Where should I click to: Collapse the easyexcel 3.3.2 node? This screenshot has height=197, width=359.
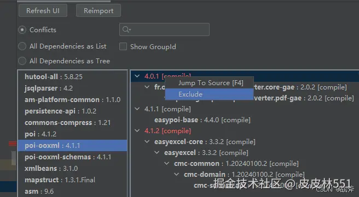tap(157, 152)
